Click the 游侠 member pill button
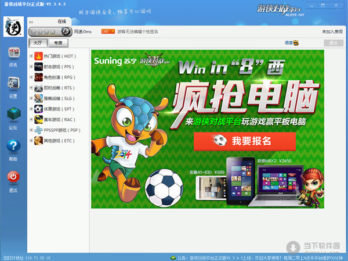Screen dimensions: 348x261 [x=50, y=31]
